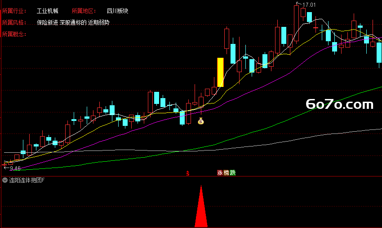Open the 榜 badge below the chart
The width and height of the screenshot is (382, 228).
pyautogui.click(x=227, y=172)
